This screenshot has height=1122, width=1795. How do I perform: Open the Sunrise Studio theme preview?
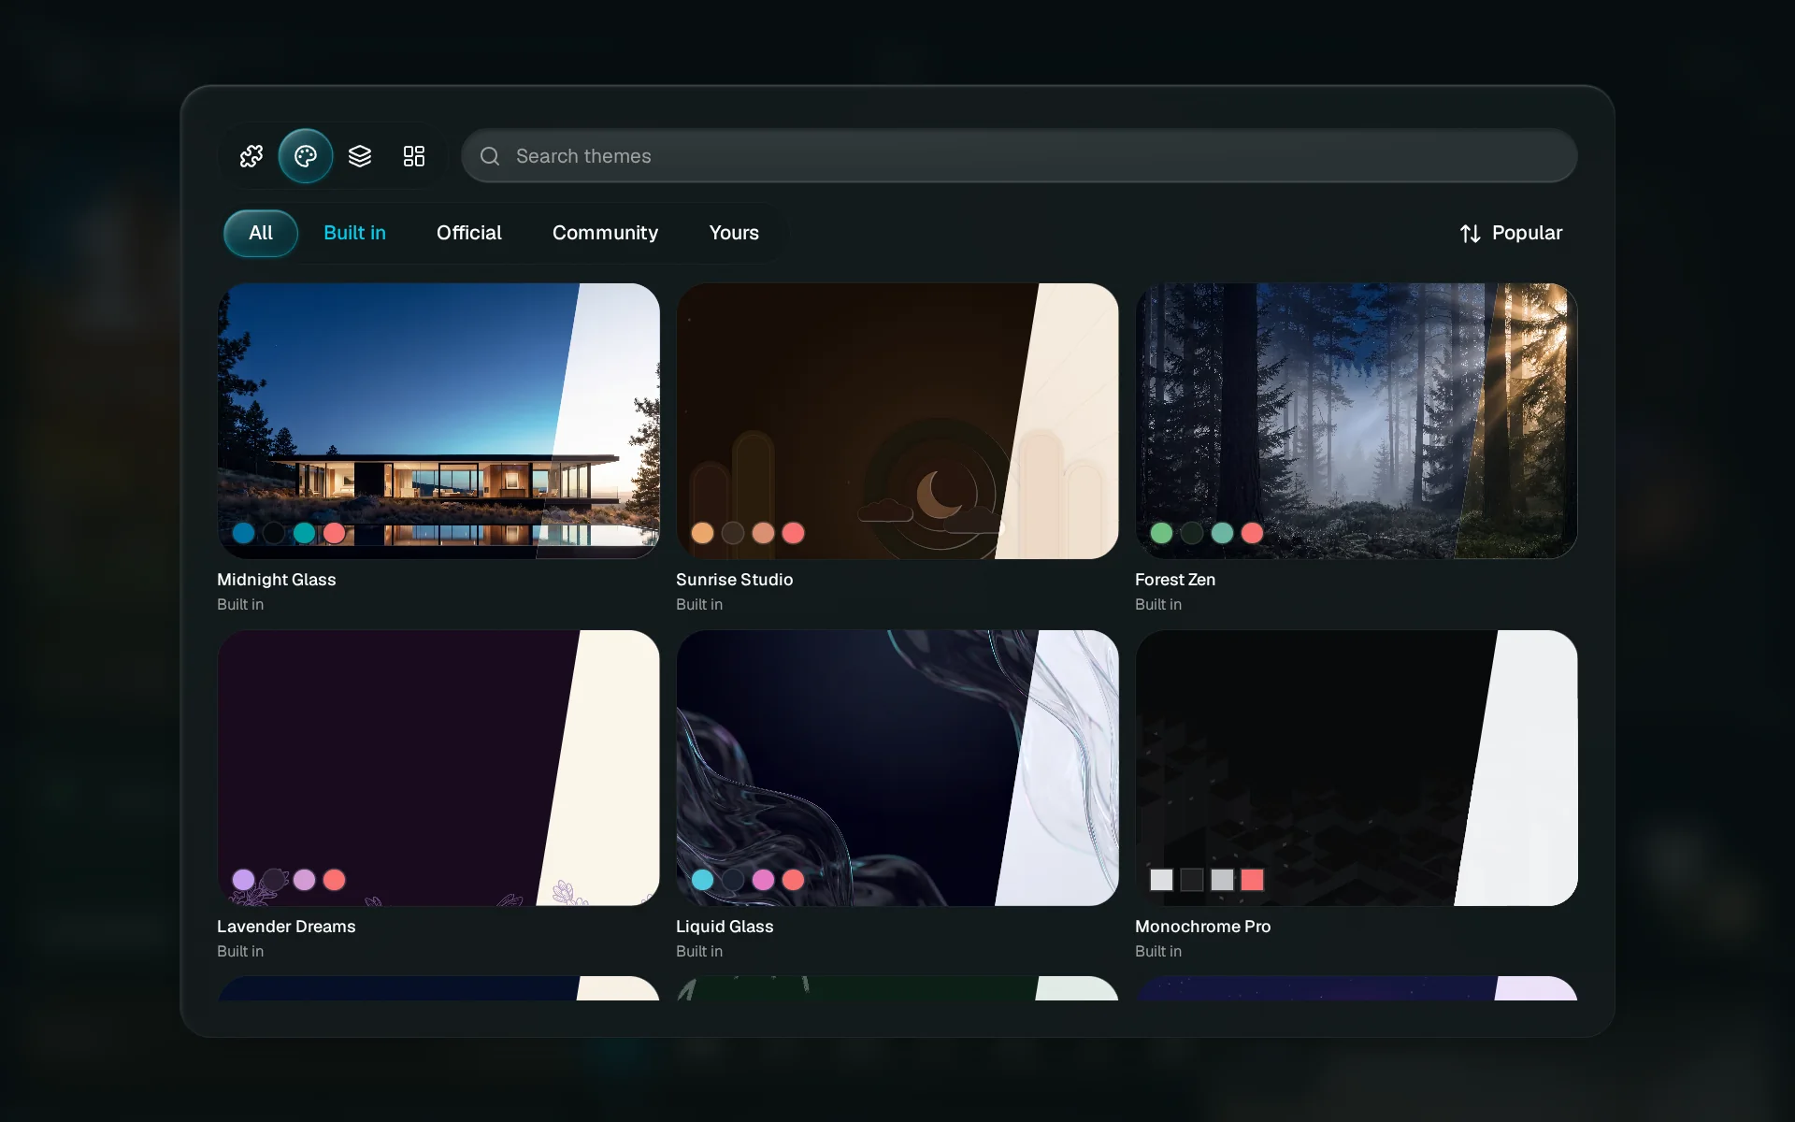(897, 421)
